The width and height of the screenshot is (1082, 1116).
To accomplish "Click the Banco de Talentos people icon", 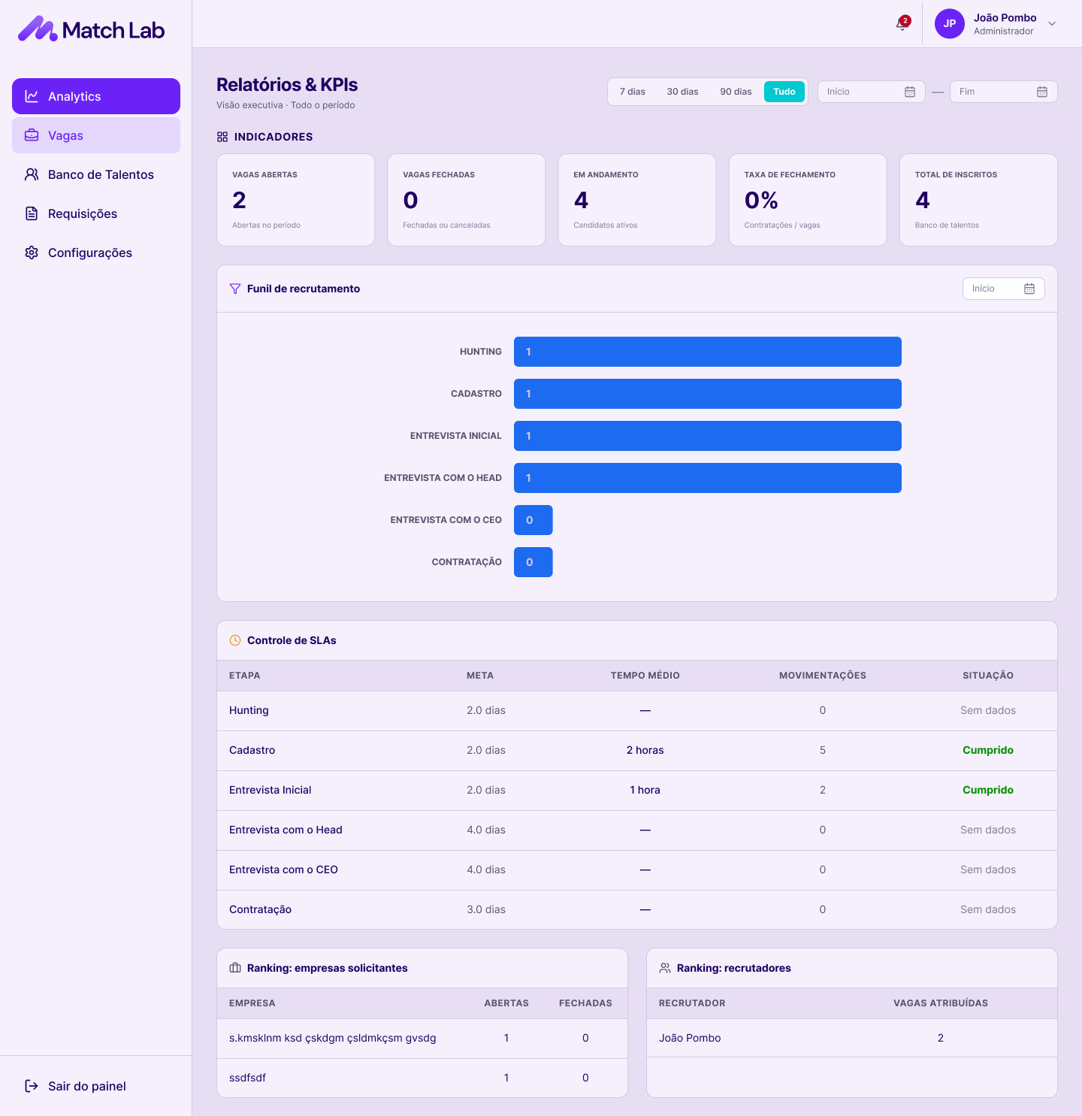I will coord(32,174).
